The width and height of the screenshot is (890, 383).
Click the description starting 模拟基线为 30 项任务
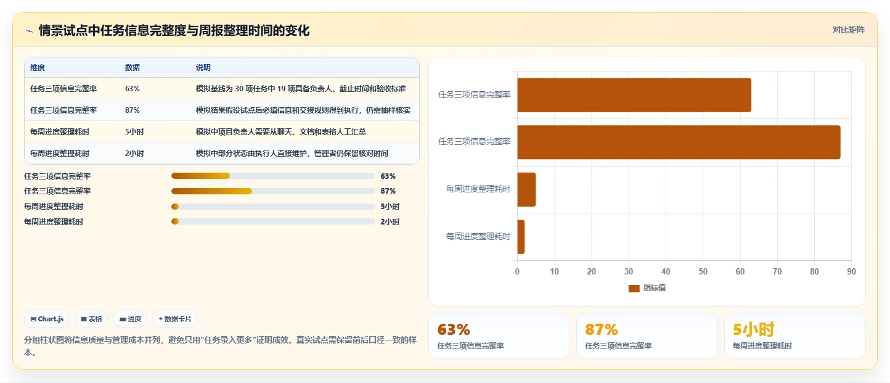coord(301,89)
